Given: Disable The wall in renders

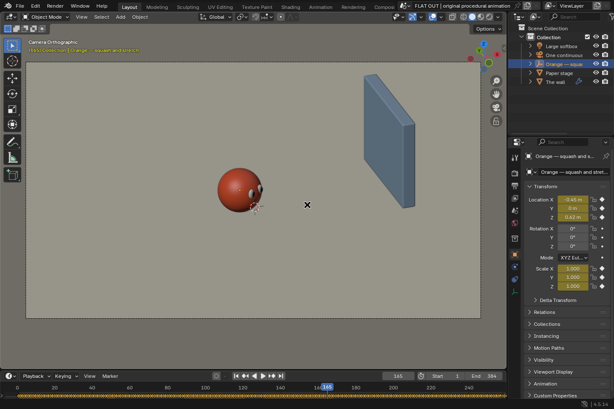Looking at the screenshot, I should (605, 82).
